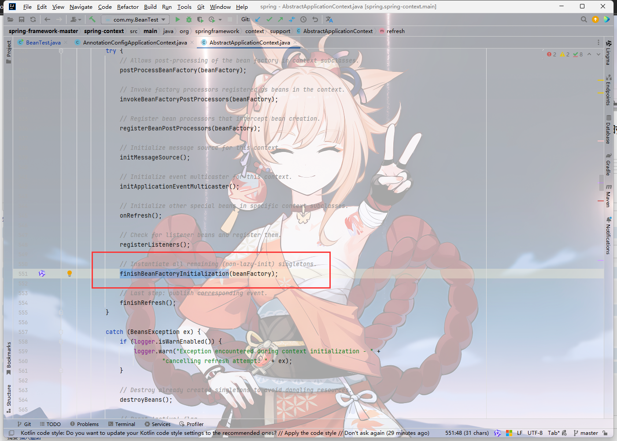Expand the profiler run options arrow
Screen dimensions: 617x441
click(x=220, y=19)
